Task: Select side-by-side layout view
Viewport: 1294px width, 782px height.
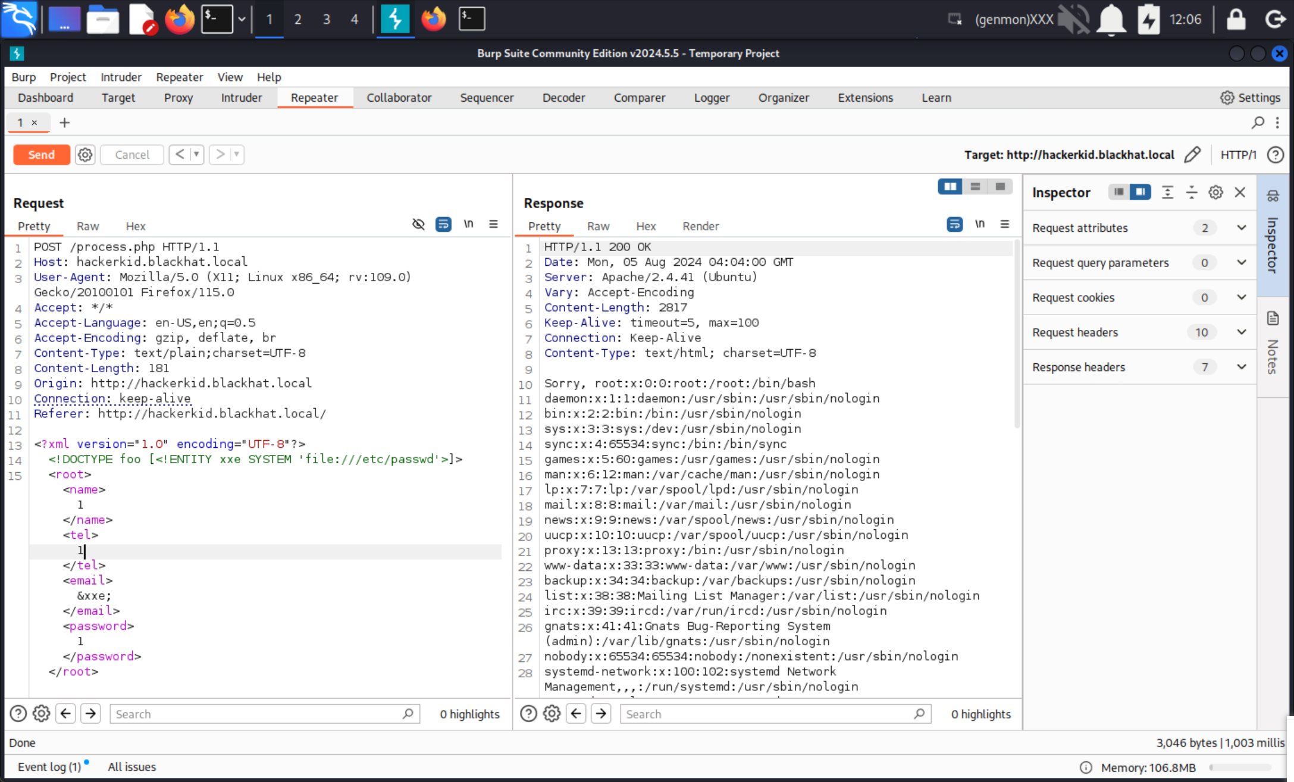Action: click(x=950, y=187)
